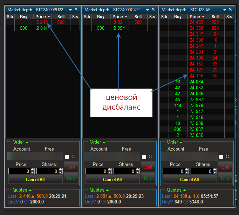Decrease Shares stepper down arrow in BTC24000CU22 panel
239x215 pixels.
[x=138, y=173]
